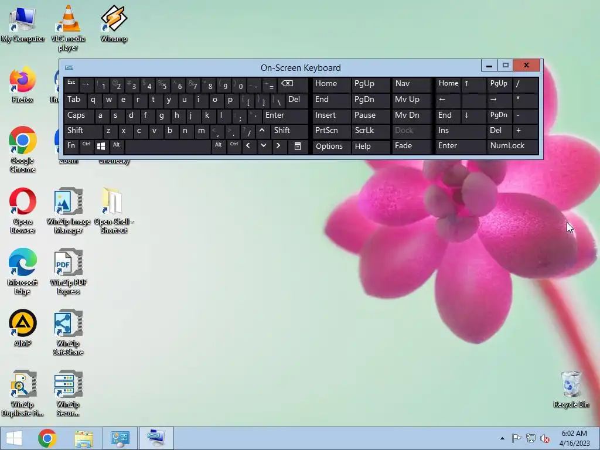
Task: Click the Fade key
Action: 411,146
